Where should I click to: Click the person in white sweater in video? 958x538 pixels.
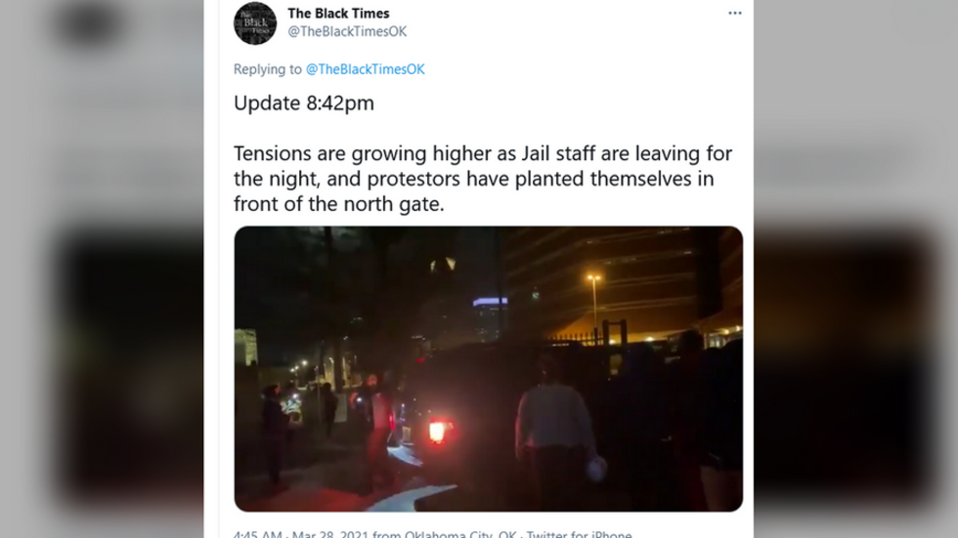553,427
